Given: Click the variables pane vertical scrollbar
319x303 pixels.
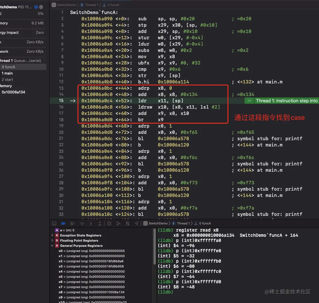Looking at the screenshot, I should coord(154,246).
